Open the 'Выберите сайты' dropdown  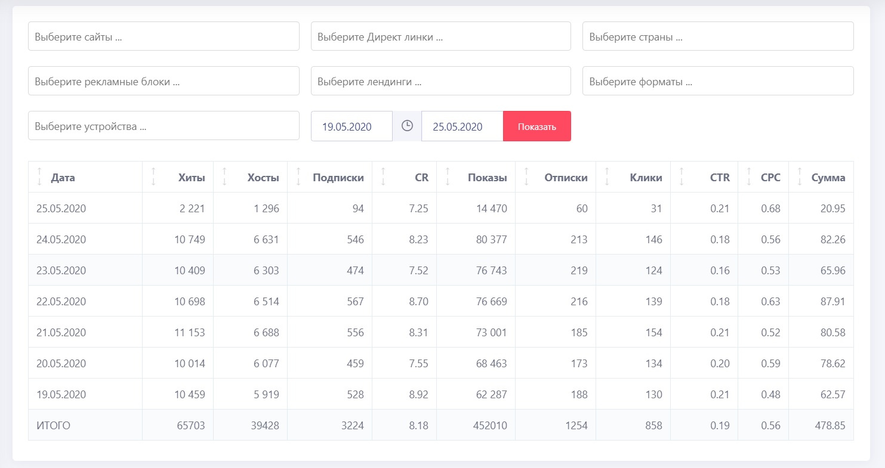click(164, 36)
